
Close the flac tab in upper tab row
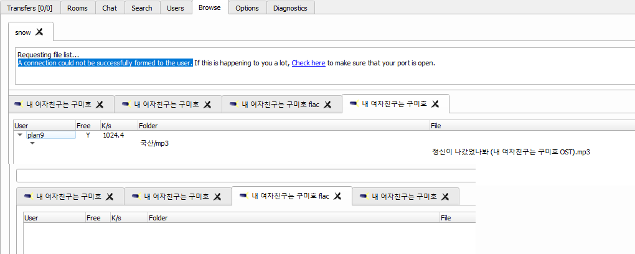coord(327,105)
